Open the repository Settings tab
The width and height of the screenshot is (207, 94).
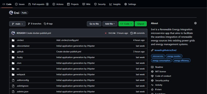(130, 4)
